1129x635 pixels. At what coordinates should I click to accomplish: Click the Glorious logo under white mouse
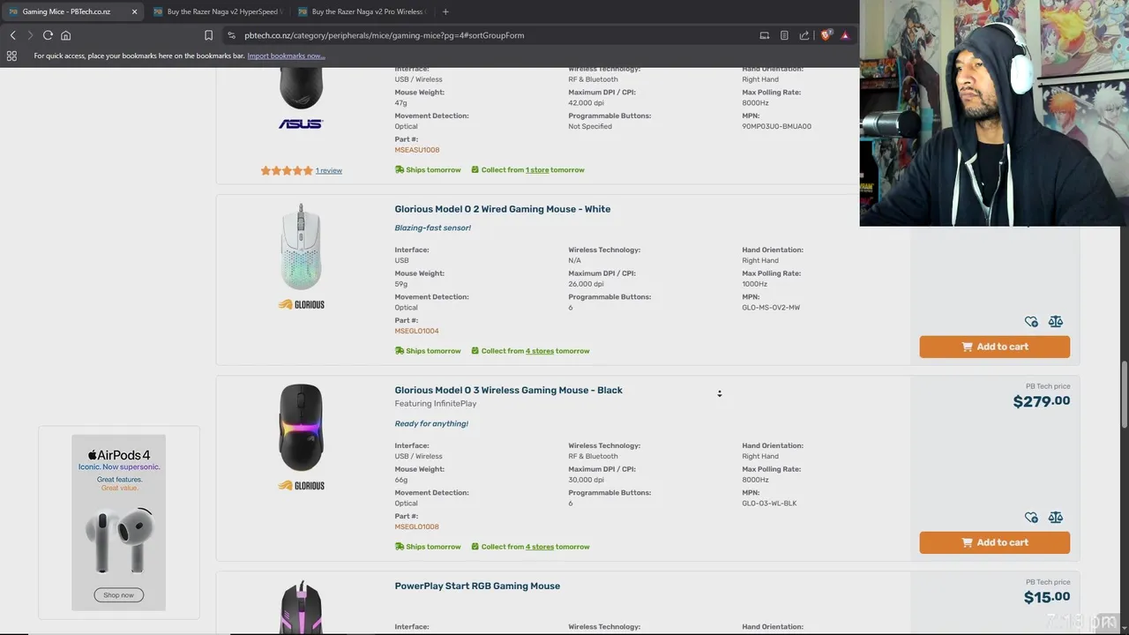tap(301, 304)
